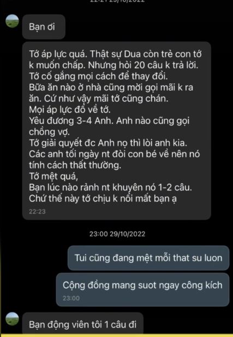Click the line "Tớ cố gắng mọi cách để thay đổi"
The image size is (233, 337).
99,76
